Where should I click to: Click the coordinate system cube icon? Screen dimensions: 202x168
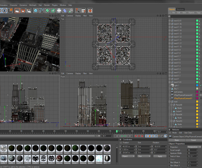point(10,10)
